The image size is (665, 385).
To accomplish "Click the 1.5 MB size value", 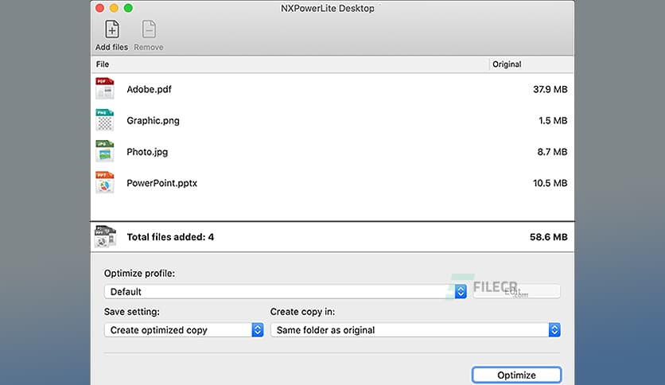I will tap(553, 120).
